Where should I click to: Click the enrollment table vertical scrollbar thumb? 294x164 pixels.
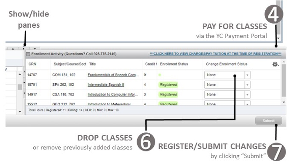tap(284, 80)
